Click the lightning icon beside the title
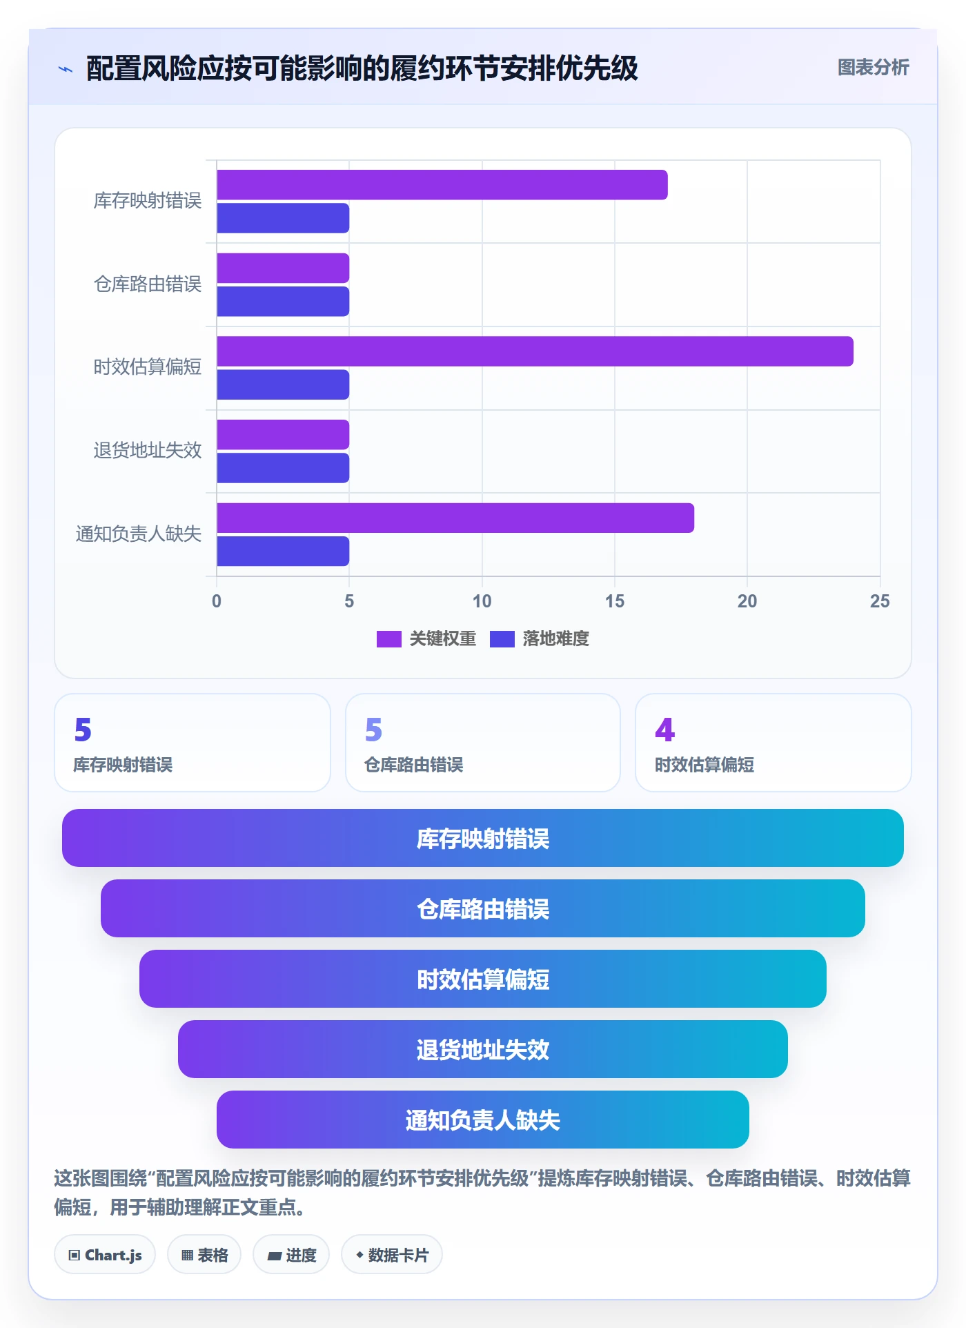The height and width of the screenshot is (1328, 966). click(x=66, y=69)
